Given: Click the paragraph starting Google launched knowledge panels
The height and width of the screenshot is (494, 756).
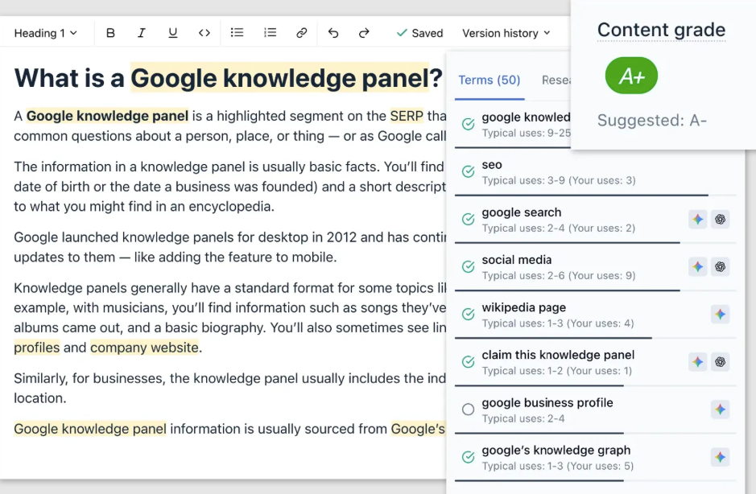Looking at the screenshot, I should 230,247.
